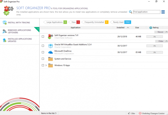This screenshot has height=115, width=168.
Task: Click the 85 MB size value
Action: (138, 52)
